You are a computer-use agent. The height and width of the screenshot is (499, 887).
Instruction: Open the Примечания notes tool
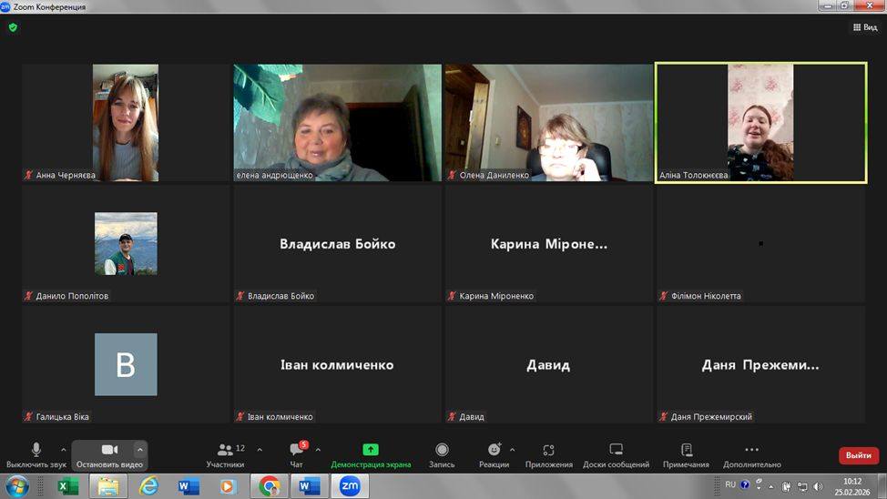point(686,453)
